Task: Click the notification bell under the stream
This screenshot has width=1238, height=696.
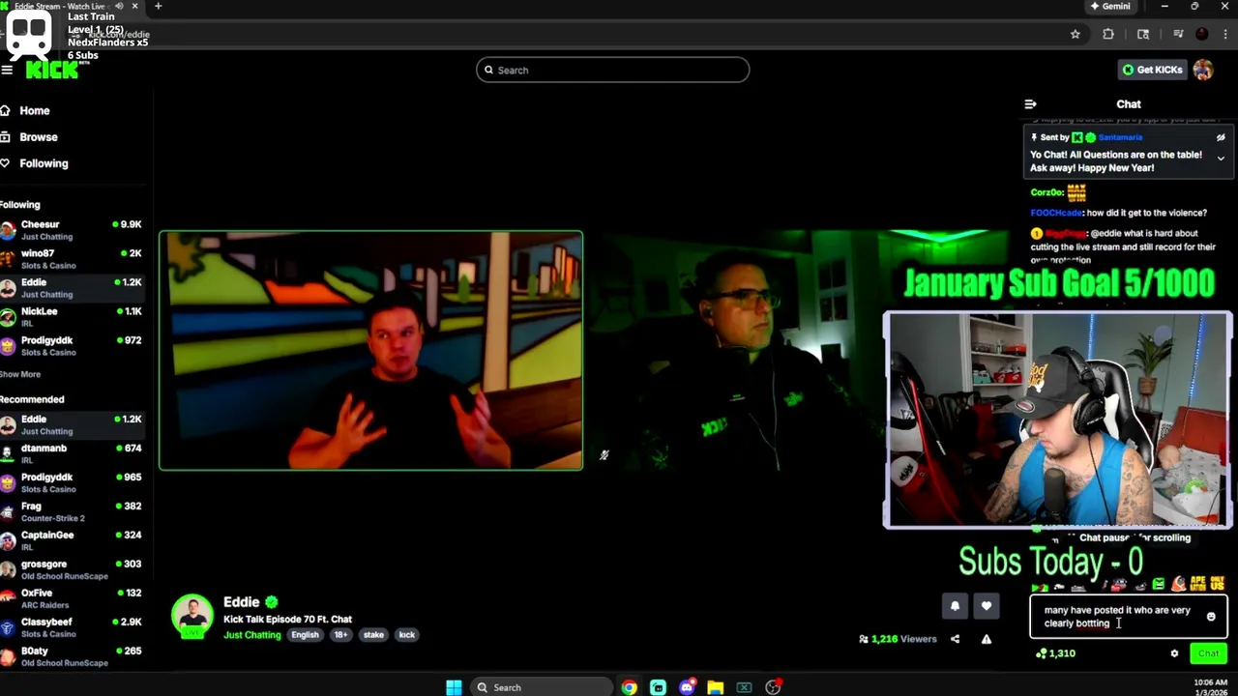Action: (955, 606)
